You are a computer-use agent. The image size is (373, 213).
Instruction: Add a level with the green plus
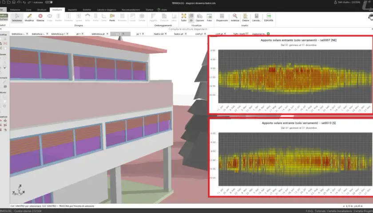[x=268, y=34]
